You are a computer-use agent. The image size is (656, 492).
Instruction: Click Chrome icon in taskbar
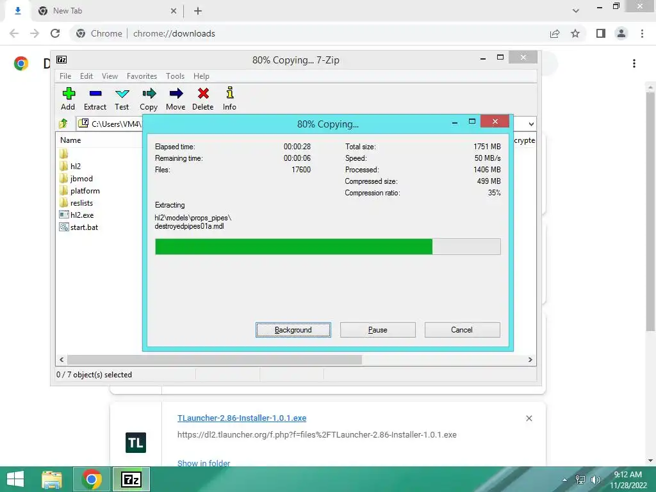click(x=92, y=479)
